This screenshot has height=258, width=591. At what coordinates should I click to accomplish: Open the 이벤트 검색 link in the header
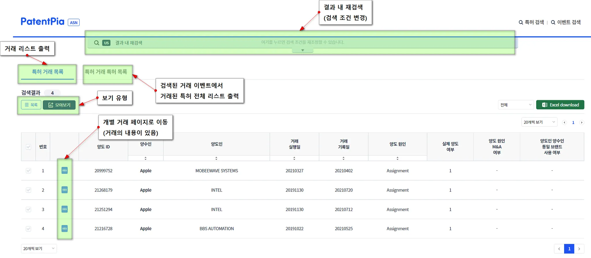pyautogui.click(x=566, y=22)
